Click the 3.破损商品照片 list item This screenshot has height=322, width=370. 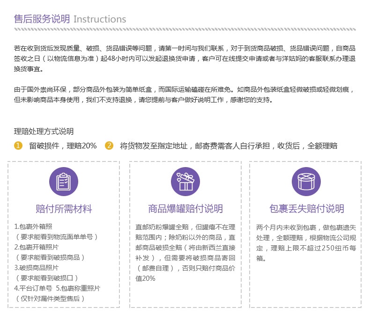[36, 268]
